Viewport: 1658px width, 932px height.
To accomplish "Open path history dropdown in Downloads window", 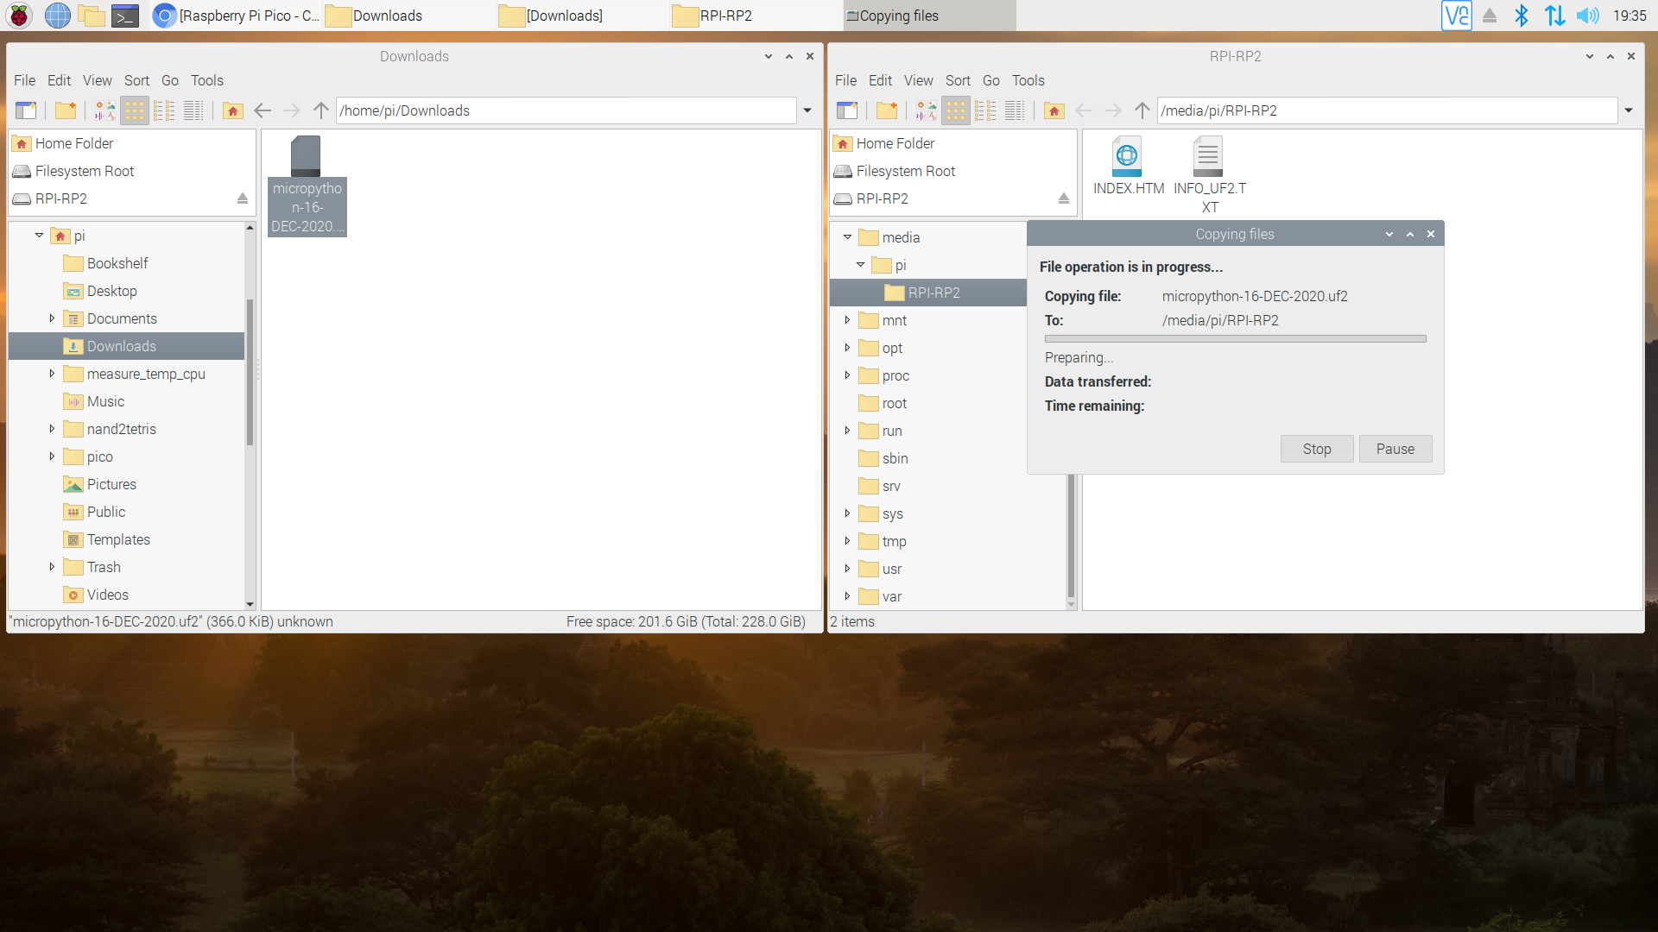I will [x=807, y=110].
